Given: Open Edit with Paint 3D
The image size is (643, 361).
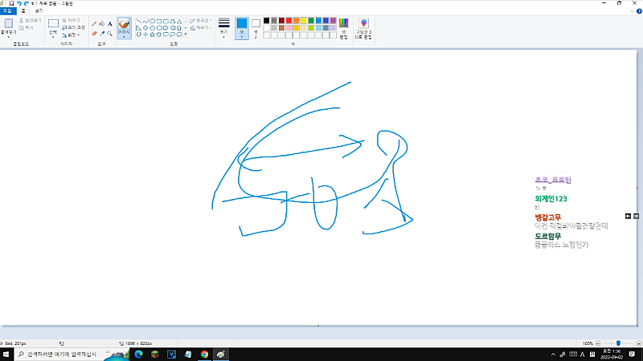Looking at the screenshot, I should (363, 28).
